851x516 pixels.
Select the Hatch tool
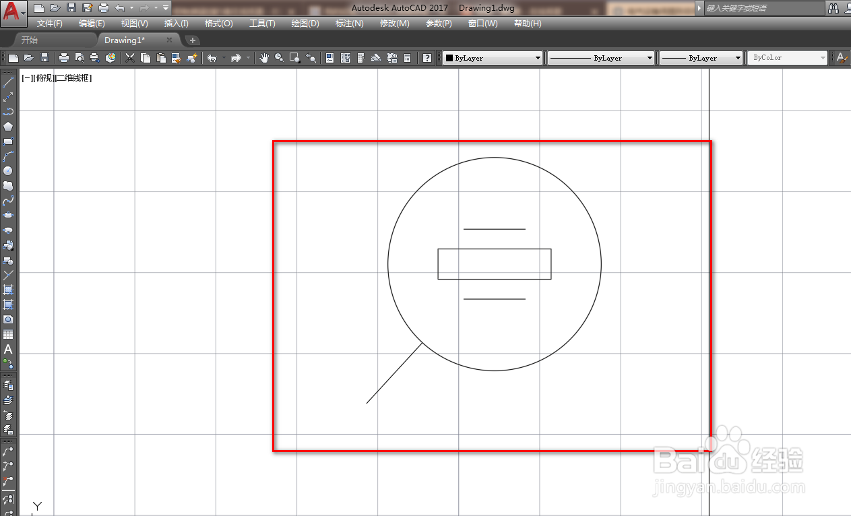[x=8, y=290]
